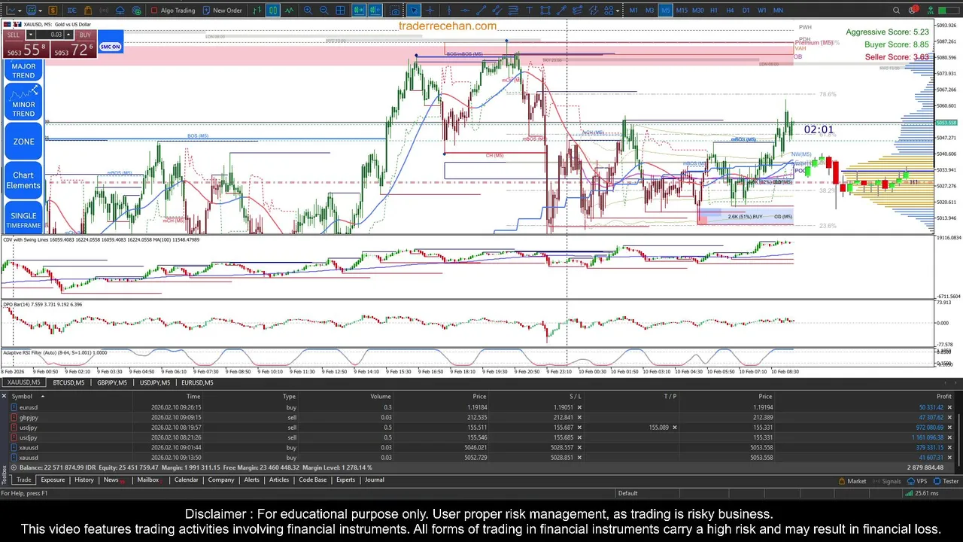This screenshot has width=963, height=542.
Task: Open the notifications icon with red badge
Action: pyautogui.click(x=913, y=10)
